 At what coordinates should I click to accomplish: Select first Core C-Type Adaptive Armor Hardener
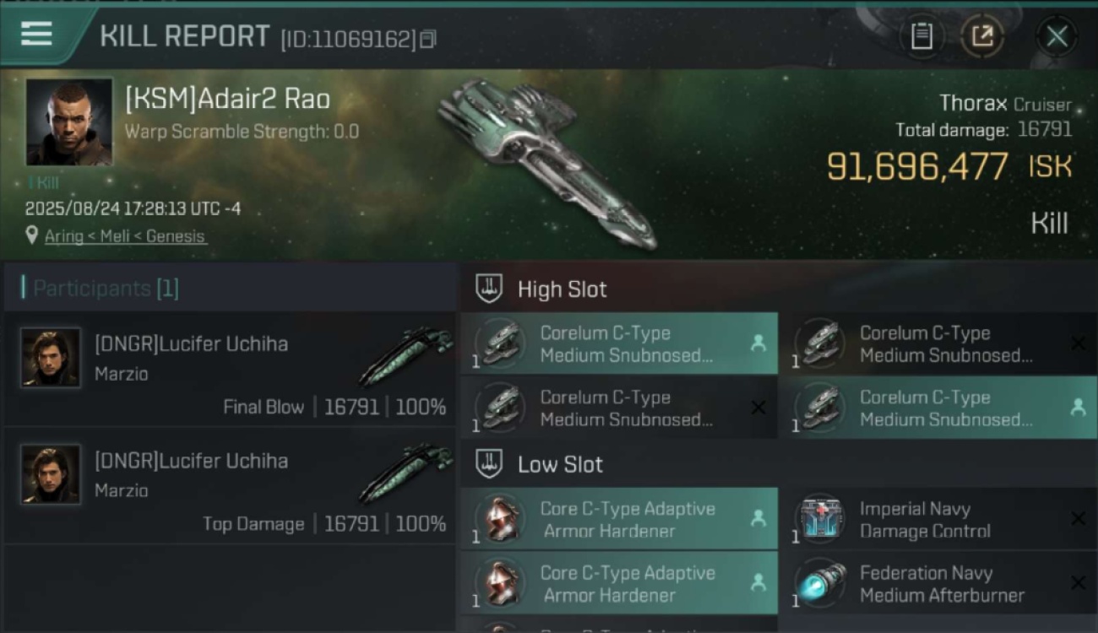click(619, 519)
